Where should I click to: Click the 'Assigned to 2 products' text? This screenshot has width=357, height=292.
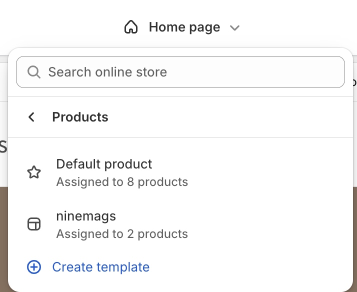[x=122, y=233]
